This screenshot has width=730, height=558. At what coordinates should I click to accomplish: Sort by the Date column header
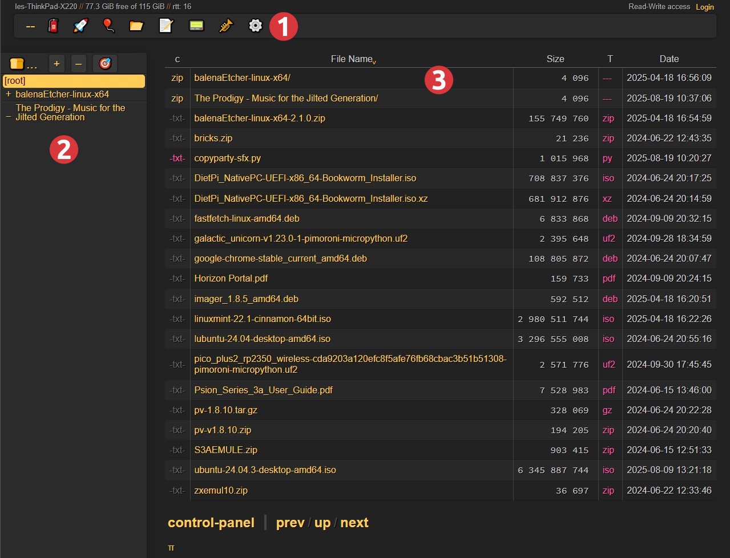click(x=669, y=59)
